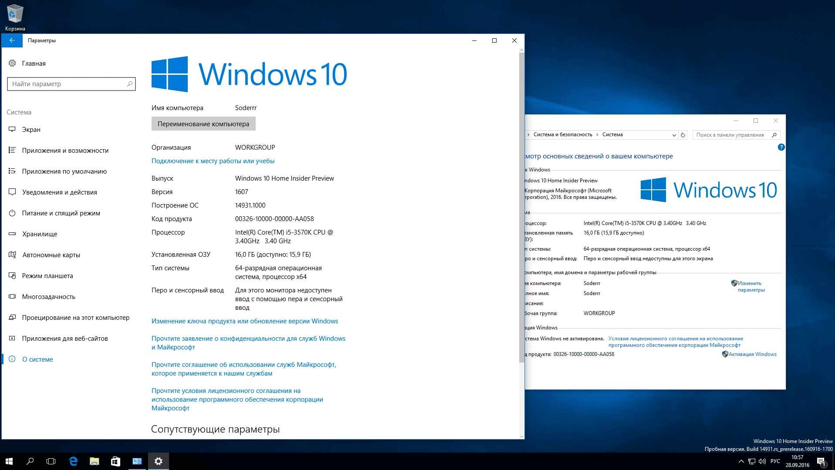
Task: Click Активация Windows link in Система window
Action: 752,354
